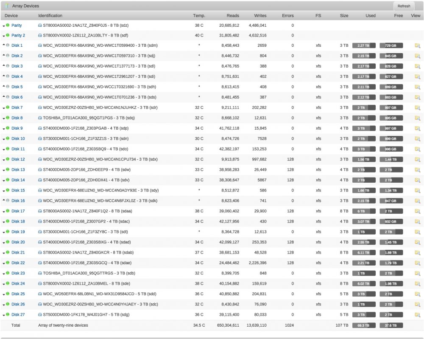Viewport: 424px width, 339px height.
Task: Select the ST4000DM000 Z303PGAB identification text
Action: [x=86, y=128]
